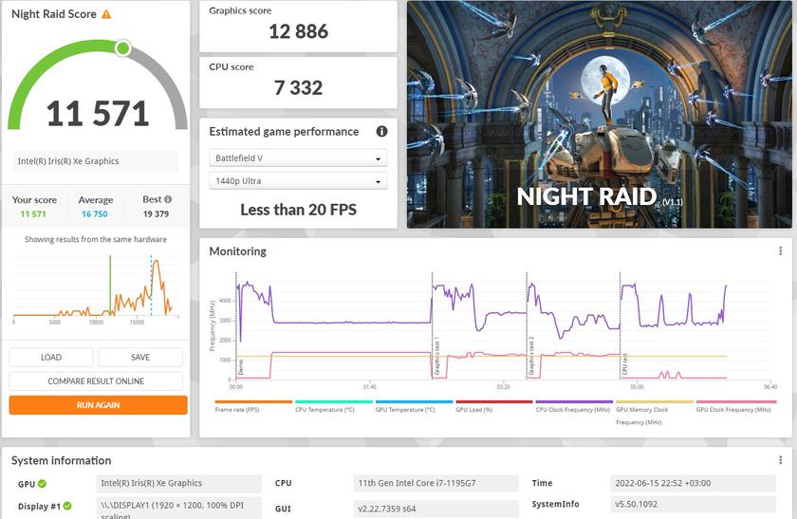Screen dimensions: 797x519
Task: Click the green marker on the score gauge
Action: (x=122, y=47)
